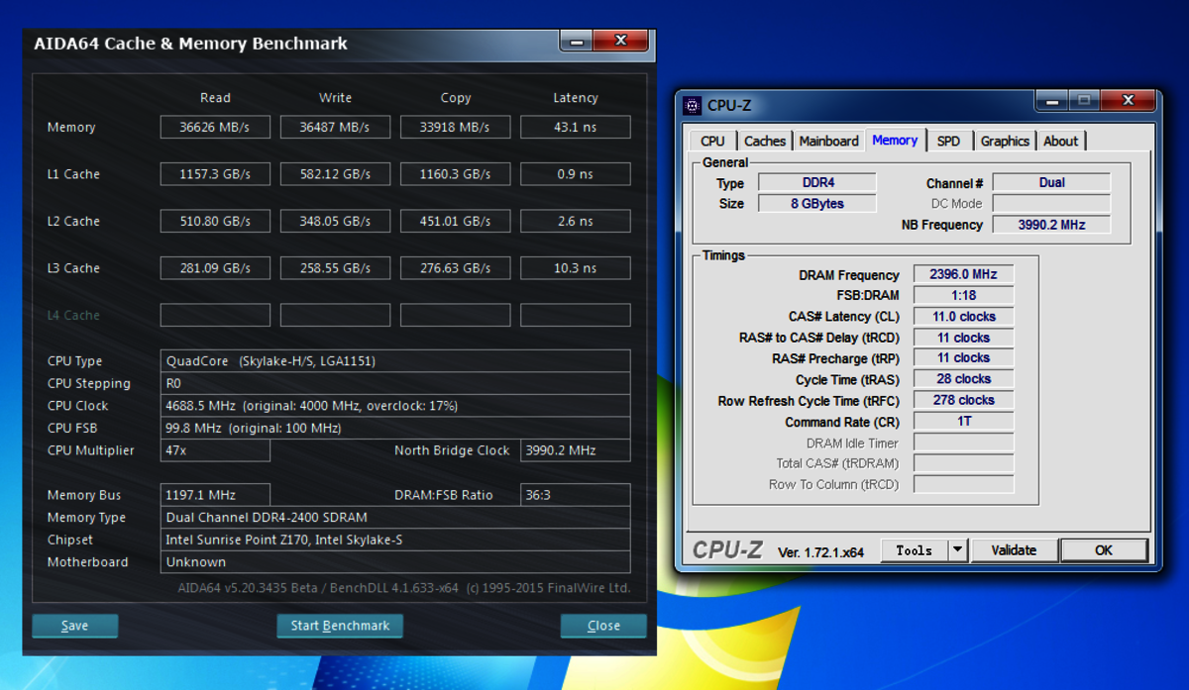
Task: Click L3 Cache Write value 258.55 GB/s
Action: 335,268
